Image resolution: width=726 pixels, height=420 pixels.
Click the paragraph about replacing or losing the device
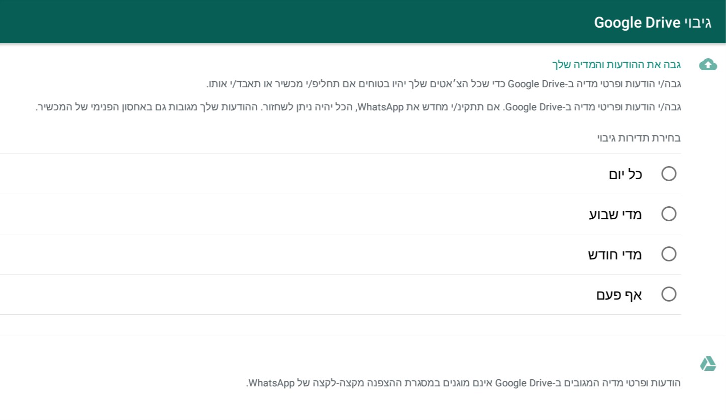(444, 84)
